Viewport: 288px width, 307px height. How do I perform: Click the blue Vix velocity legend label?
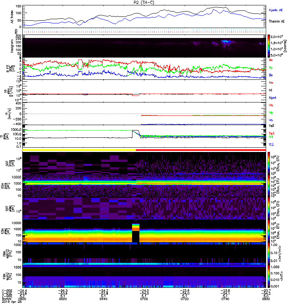pyautogui.click(x=271, y=120)
